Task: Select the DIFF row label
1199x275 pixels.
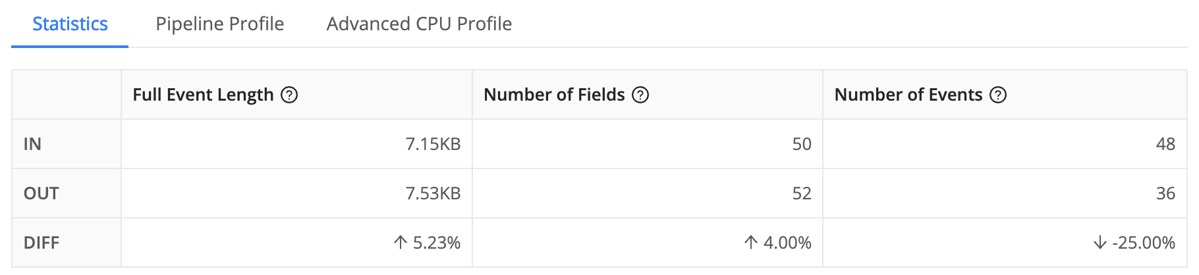Action: click(x=41, y=243)
